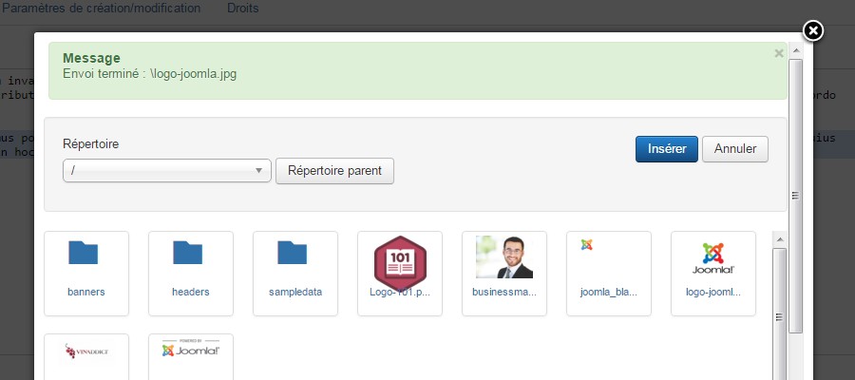
Task: Click the banners folder name link
Action: coord(86,292)
